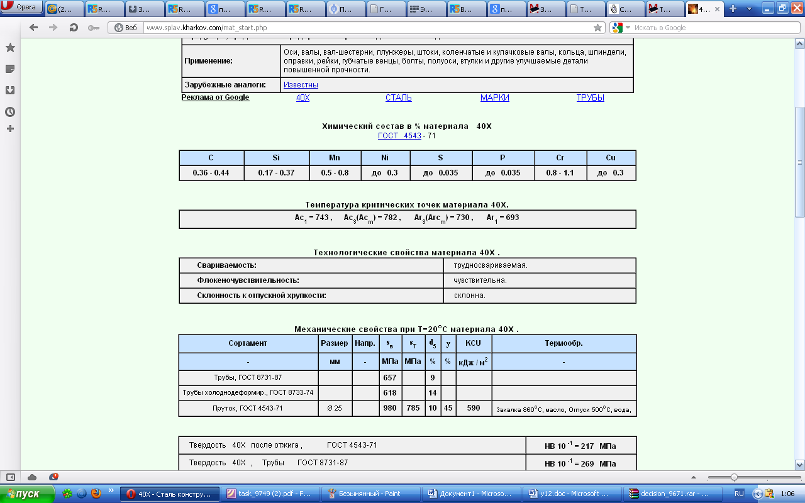
Task: Close the active 4... tab
Action: coord(716,9)
